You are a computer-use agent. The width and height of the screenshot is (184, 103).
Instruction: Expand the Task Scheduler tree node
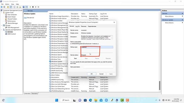[x=4, y=15]
